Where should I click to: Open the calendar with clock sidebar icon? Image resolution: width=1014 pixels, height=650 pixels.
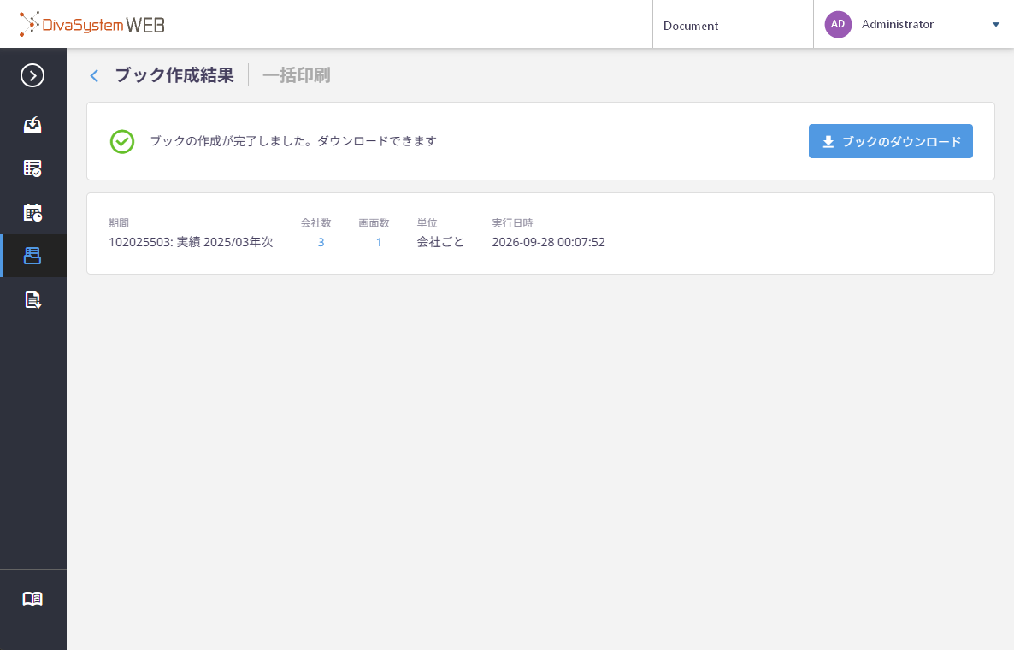pos(32,212)
